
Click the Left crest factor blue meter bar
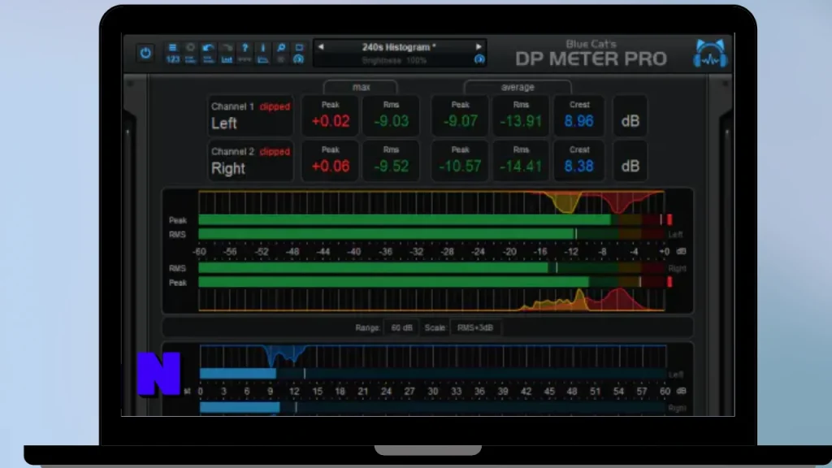point(432,374)
